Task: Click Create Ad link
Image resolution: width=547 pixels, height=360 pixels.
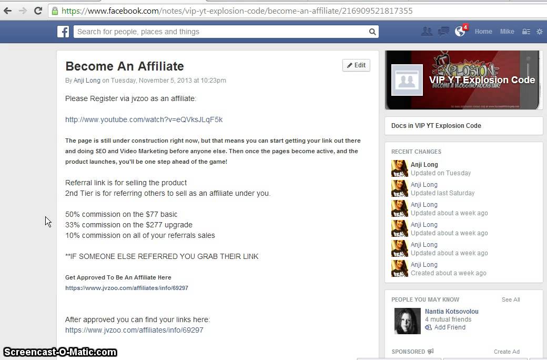Action: click(x=507, y=352)
